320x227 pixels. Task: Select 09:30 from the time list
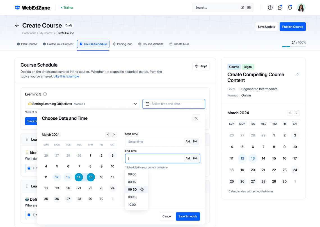(x=132, y=189)
